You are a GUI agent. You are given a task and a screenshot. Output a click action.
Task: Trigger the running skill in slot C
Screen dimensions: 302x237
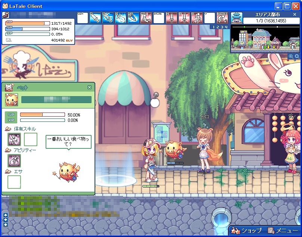pos(197,18)
